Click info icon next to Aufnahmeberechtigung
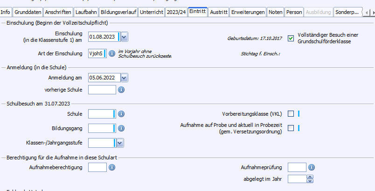Image resolution: width=375 pixels, height=191 pixels. (x=112, y=167)
